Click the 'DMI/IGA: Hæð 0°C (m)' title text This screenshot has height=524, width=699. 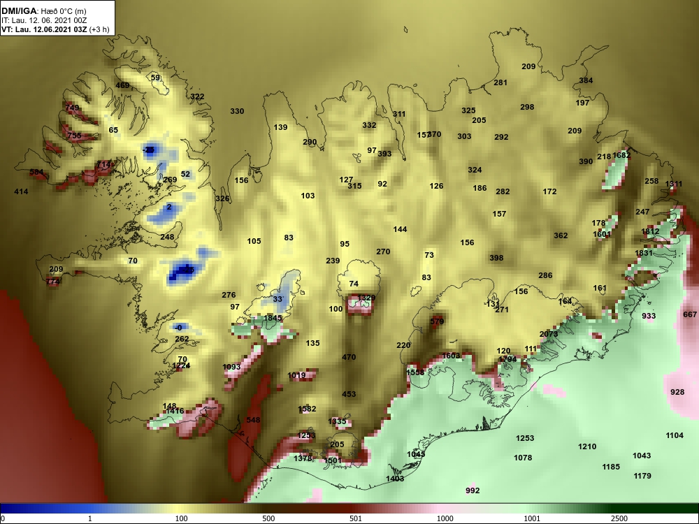[43, 11]
